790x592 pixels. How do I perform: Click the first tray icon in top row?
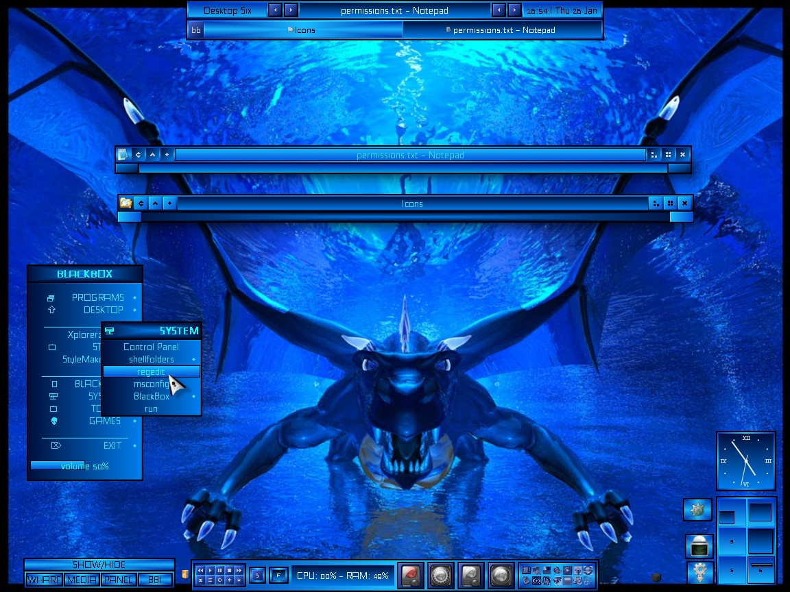(x=526, y=570)
